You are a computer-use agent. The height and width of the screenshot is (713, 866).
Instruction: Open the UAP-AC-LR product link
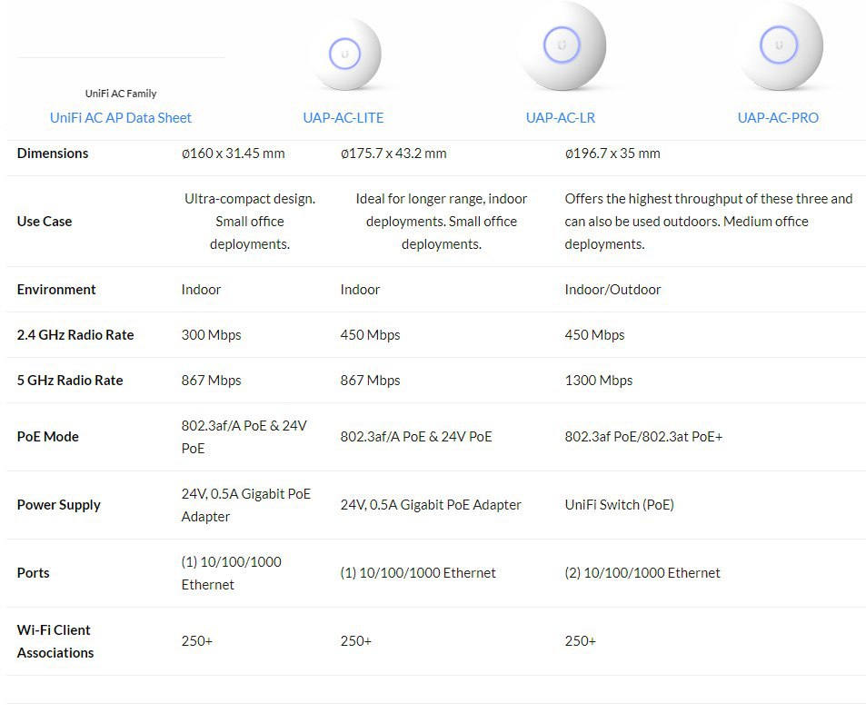coord(560,117)
